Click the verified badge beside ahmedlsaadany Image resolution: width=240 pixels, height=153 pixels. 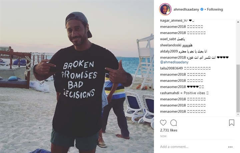pyautogui.click(x=202, y=9)
